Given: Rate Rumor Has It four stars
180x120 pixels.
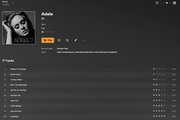Looking at the screenshot, I should pyautogui.click(x=162, y=74).
